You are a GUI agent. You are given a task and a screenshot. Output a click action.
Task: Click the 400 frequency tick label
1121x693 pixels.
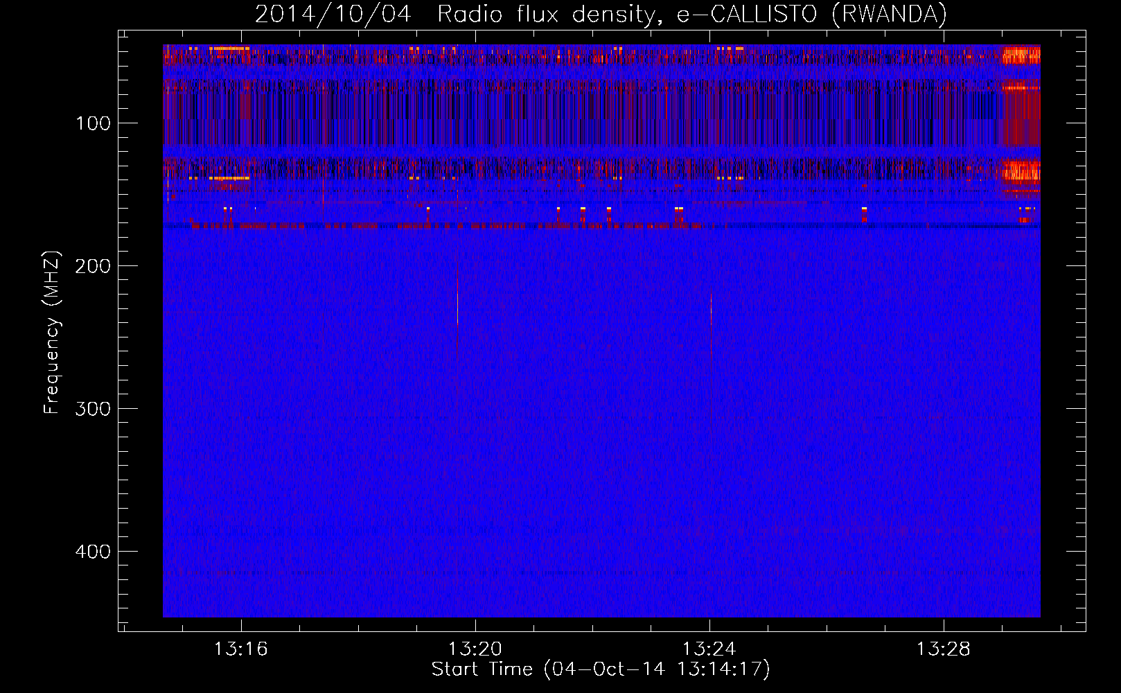tap(94, 552)
